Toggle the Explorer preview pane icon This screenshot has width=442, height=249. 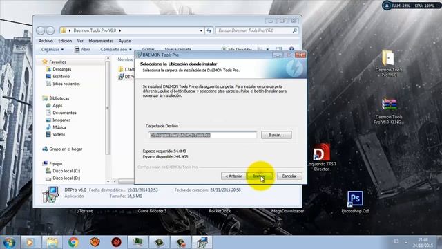pyautogui.click(x=279, y=49)
